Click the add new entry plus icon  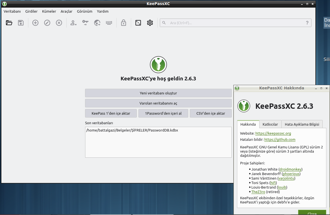35,23
